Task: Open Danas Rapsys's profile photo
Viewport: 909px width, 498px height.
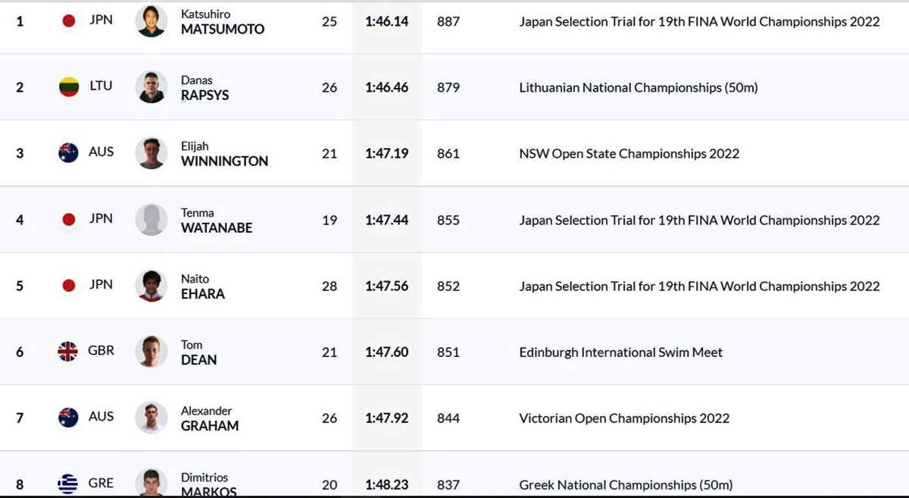Action: pyautogui.click(x=151, y=87)
